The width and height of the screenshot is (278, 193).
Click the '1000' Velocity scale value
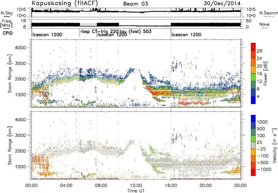click(x=262, y=122)
